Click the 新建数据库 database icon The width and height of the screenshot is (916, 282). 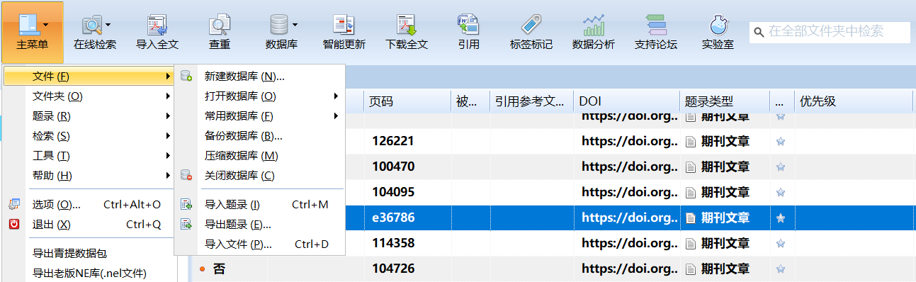pos(186,76)
